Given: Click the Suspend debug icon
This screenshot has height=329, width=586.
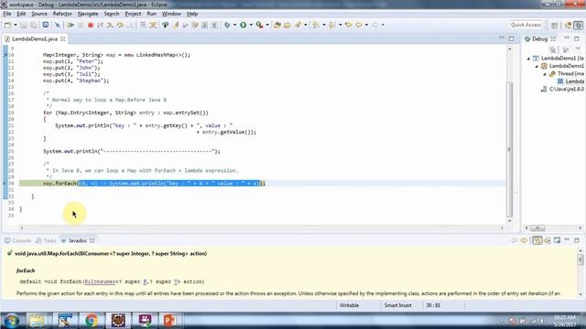Looking at the screenshot, I should (81, 25).
